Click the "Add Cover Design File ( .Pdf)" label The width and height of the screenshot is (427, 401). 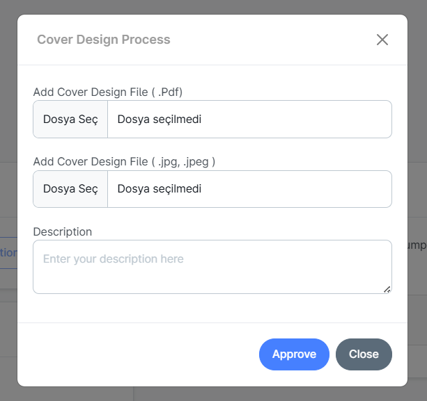tap(108, 92)
